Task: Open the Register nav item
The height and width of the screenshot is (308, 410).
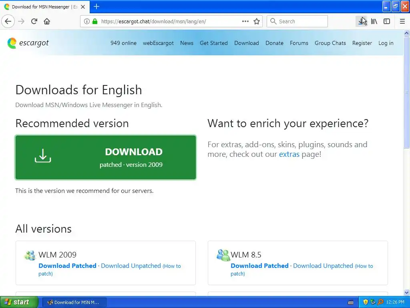Action: pyautogui.click(x=362, y=43)
